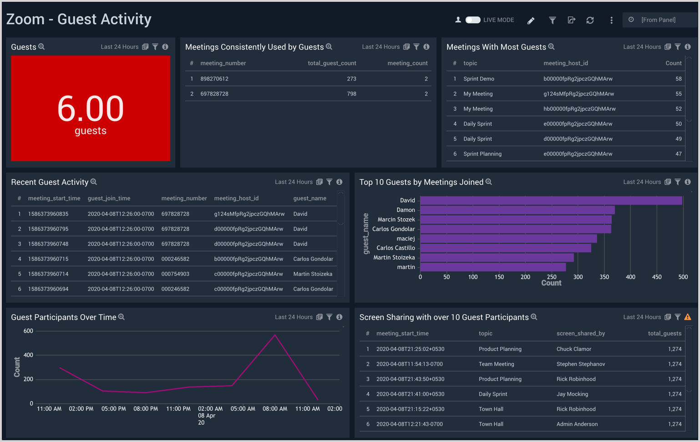Refresh the dashboard using the refresh icon
The image size is (700, 442).
coord(590,20)
